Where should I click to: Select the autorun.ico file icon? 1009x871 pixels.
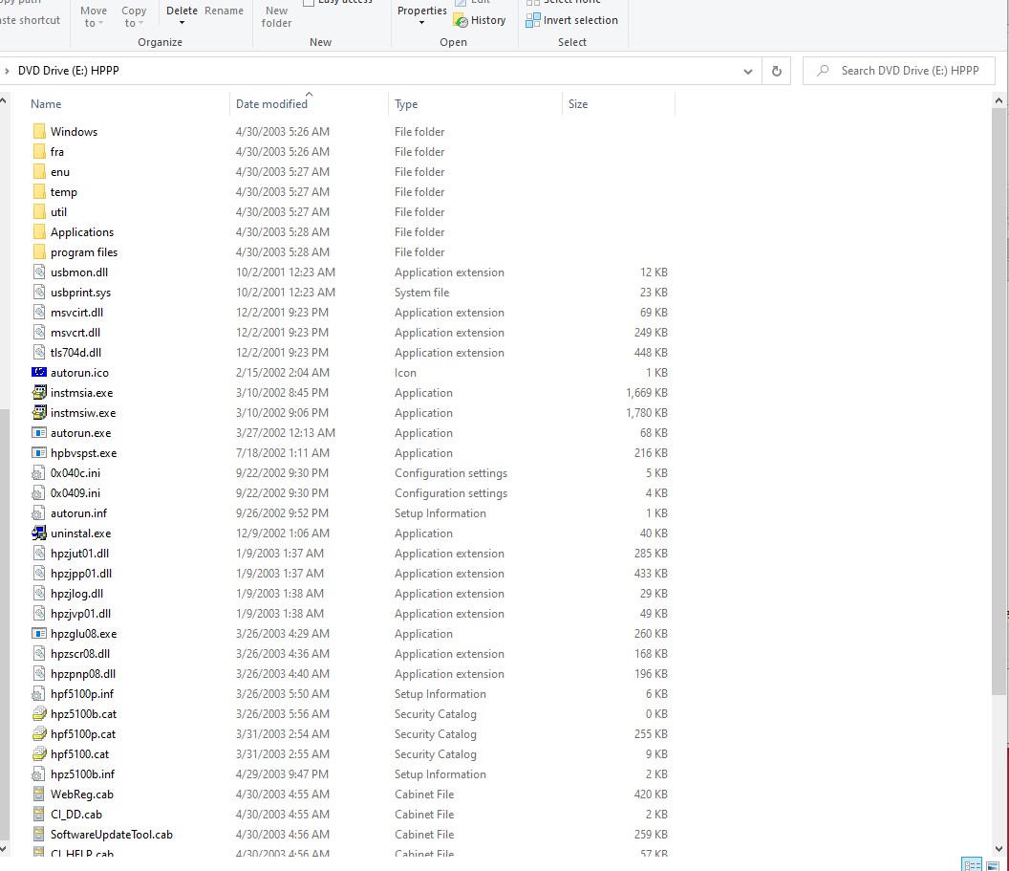39,373
